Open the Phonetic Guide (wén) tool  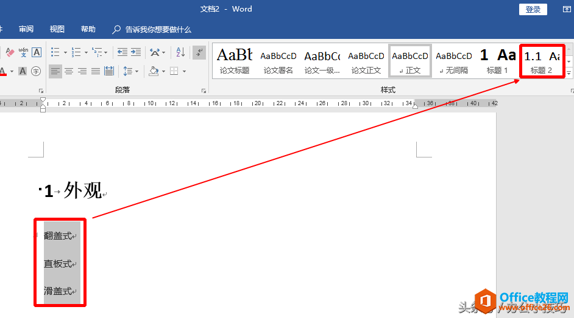point(23,52)
